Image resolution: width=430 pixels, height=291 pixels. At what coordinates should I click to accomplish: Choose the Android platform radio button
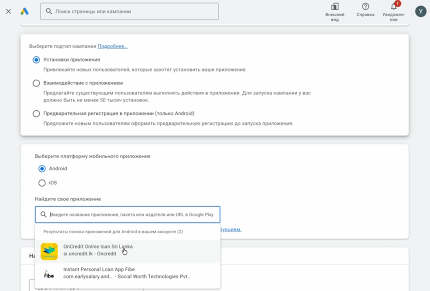(42, 169)
